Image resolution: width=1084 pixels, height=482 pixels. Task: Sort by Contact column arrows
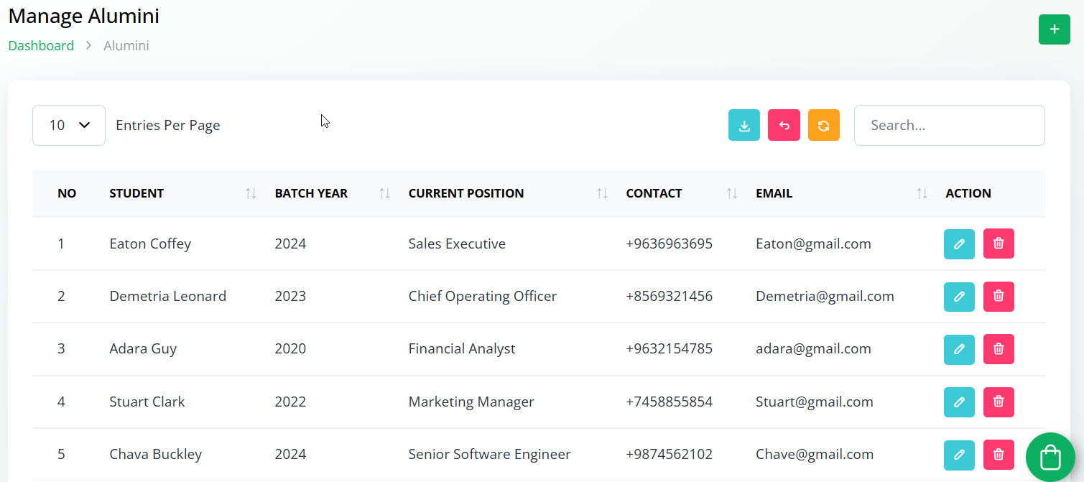(732, 193)
